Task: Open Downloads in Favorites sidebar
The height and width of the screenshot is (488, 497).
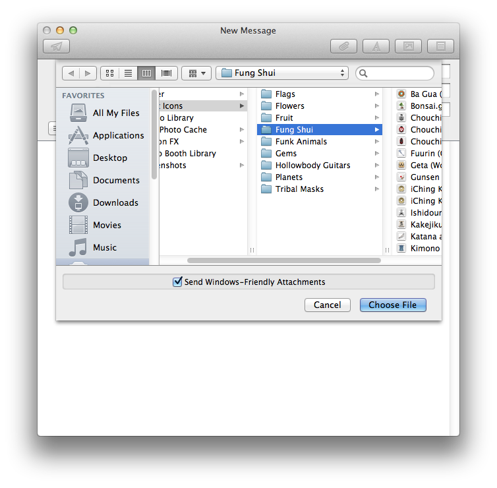Action: (104, 202)
